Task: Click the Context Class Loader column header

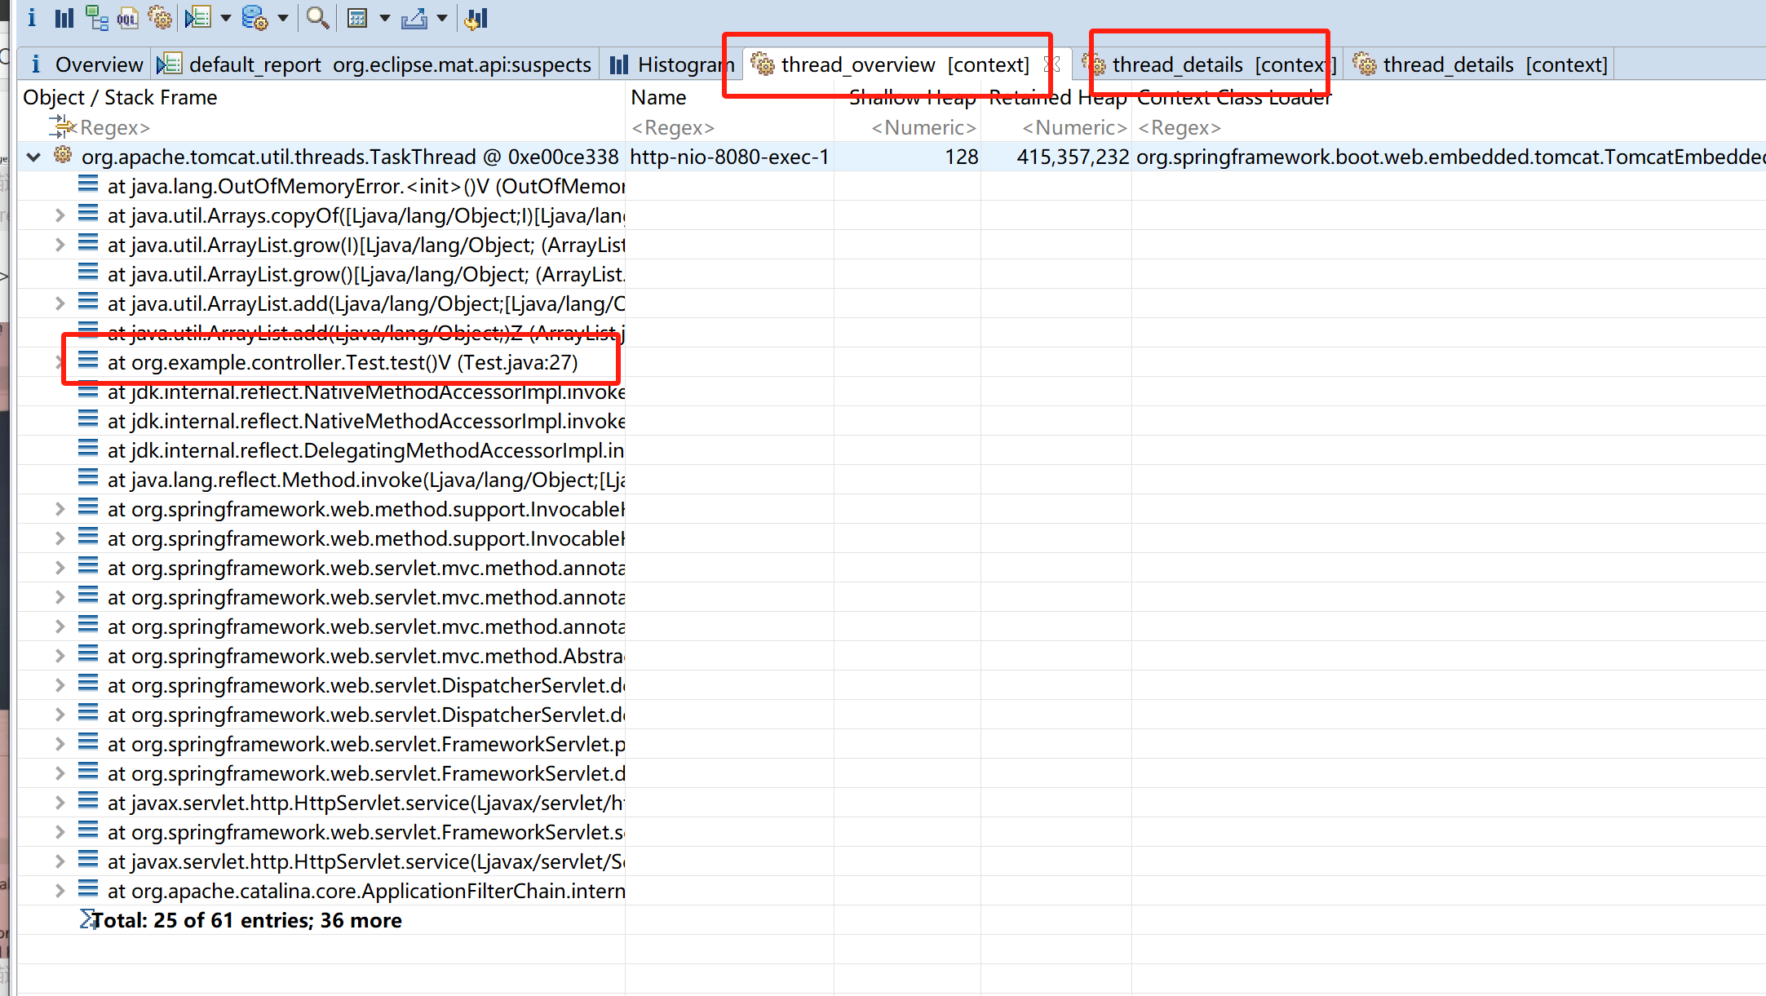Action: click(1234, 97)
